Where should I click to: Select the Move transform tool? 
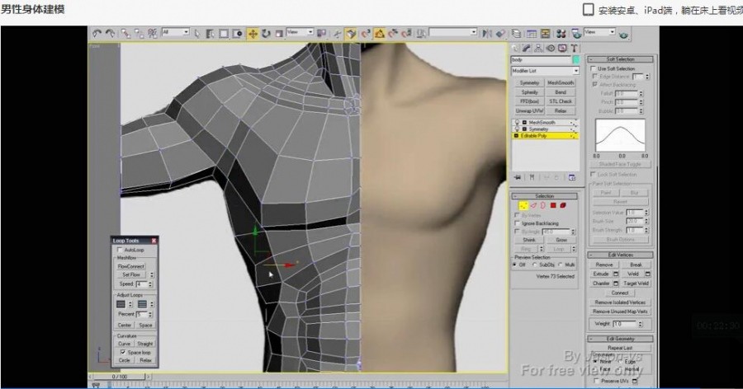[x=252, y=34]
